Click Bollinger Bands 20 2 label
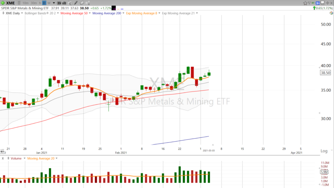 coord(40,13)
